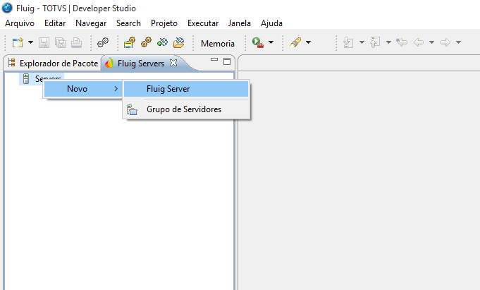Click the orange gears toolbar icon
Image resolution: width=480 pixels, height=290 pixels.
tap(146, 42)
